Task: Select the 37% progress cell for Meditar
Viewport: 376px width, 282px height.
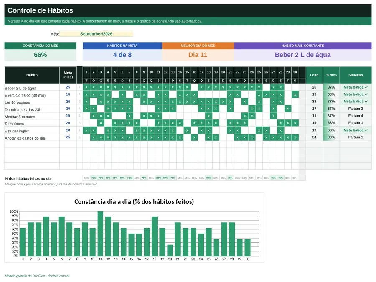Action: click(x=331, y=116)
